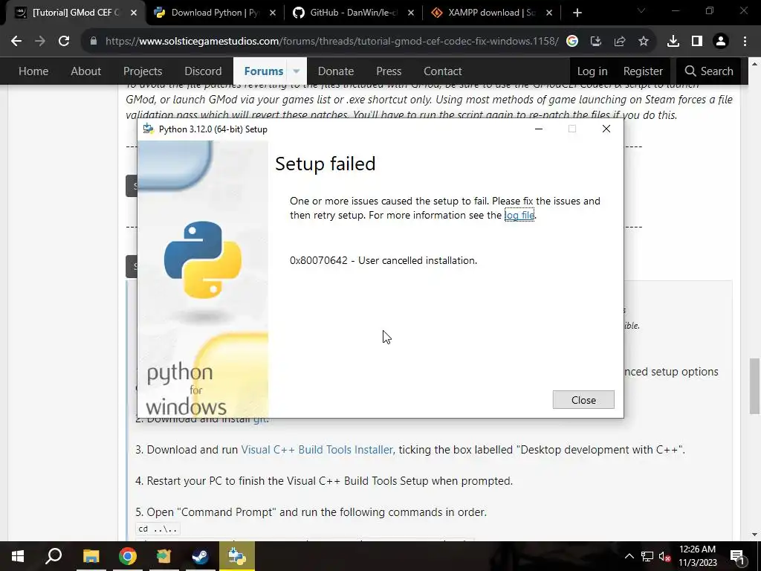The image size is (761, 571).
Task: Open Chrome three-dot menu
Action: [745, 42]
